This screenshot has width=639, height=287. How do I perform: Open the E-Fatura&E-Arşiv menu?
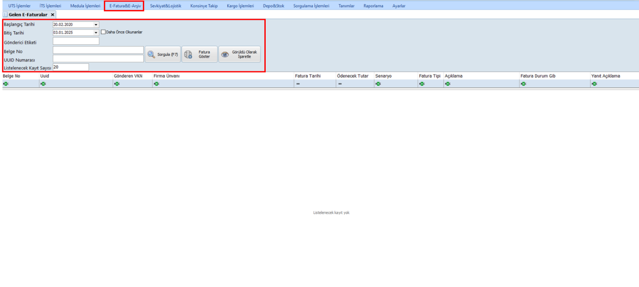pyautogui.click(x=125, y=6)
